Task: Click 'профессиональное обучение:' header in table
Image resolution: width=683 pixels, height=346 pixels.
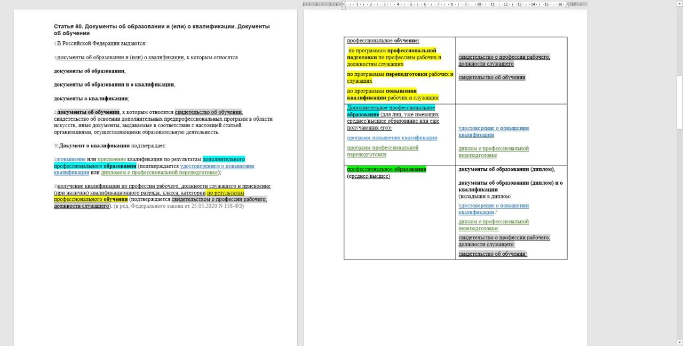Action: [383, 41]
